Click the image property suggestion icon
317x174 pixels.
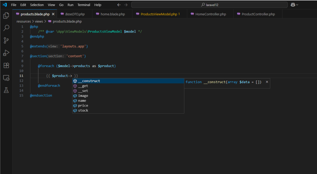click(75, 96)
